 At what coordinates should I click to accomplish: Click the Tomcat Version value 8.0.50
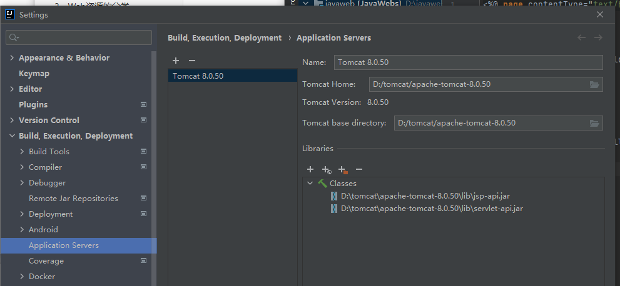point(378,102)
